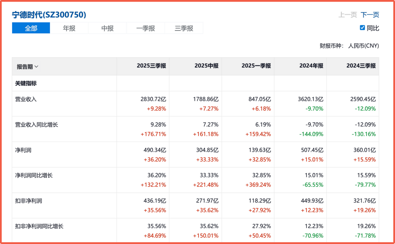
Task: Select the 2025一季报 column header
Action: pos(256,66)
